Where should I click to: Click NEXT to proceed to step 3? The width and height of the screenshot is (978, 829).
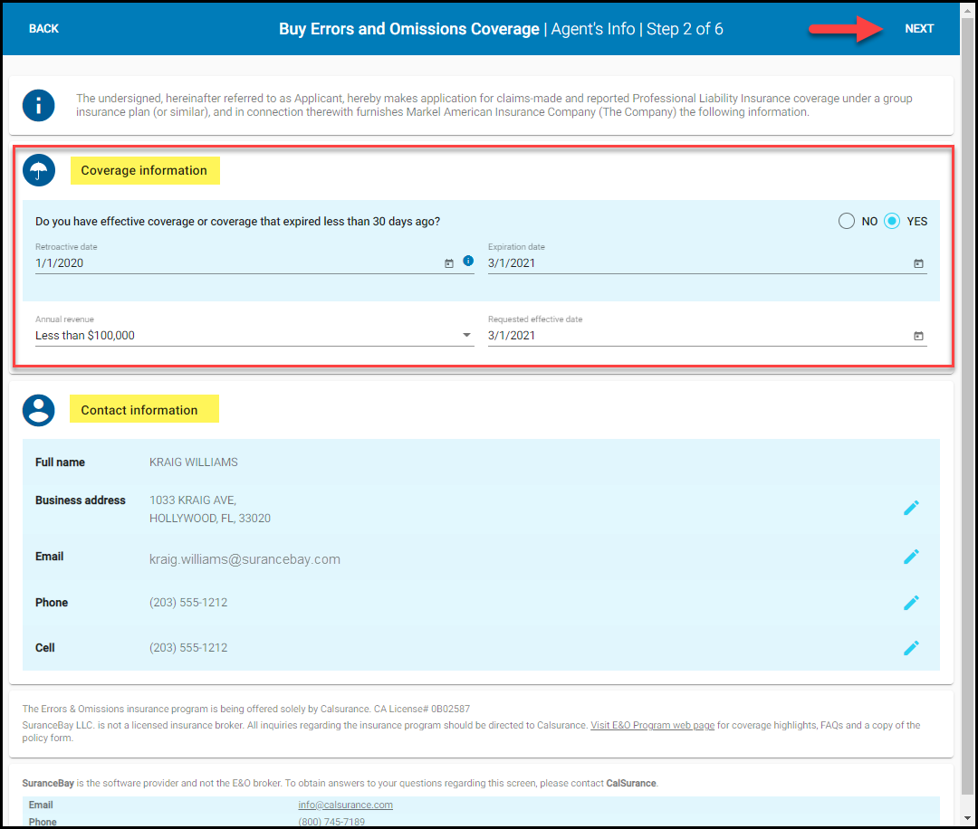(919, 29)
